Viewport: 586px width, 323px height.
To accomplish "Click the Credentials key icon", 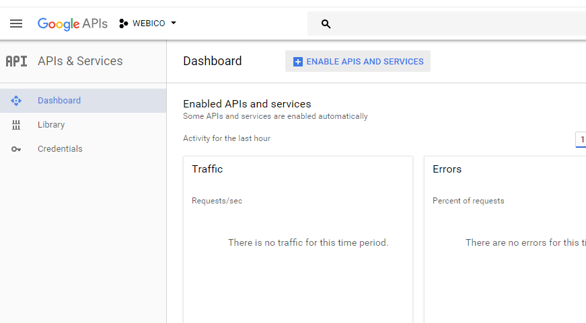I will click(x=16, y=149).
